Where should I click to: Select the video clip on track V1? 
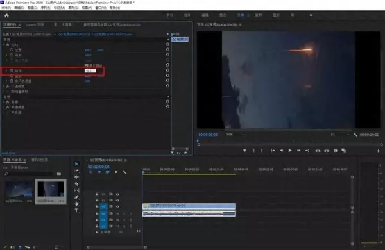pyautogui.click(x=189, y=206)
